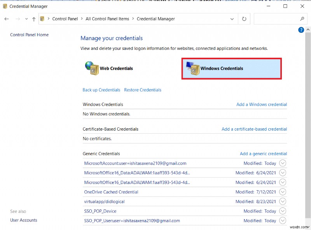Expand the SSO_POP_Device credential entry
This screenshot has width=311, height=230.
pos(283,211)
